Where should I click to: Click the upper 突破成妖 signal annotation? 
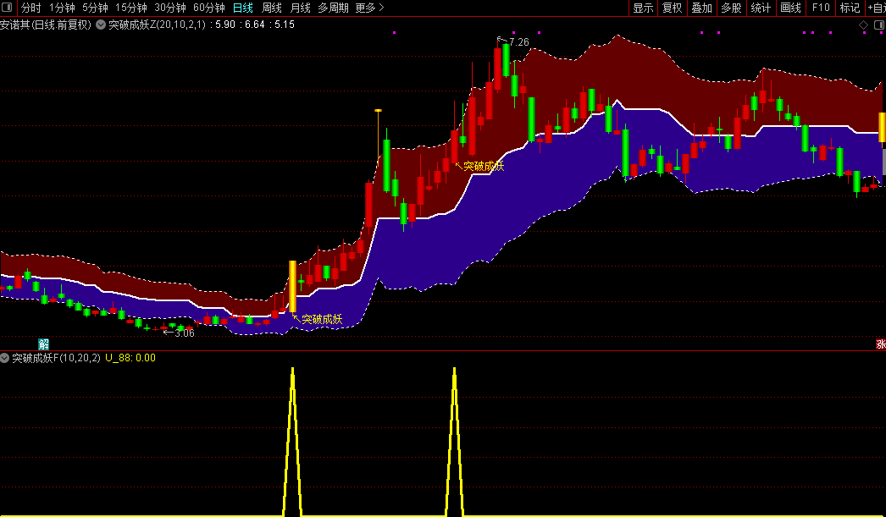(x=484, y=167)
